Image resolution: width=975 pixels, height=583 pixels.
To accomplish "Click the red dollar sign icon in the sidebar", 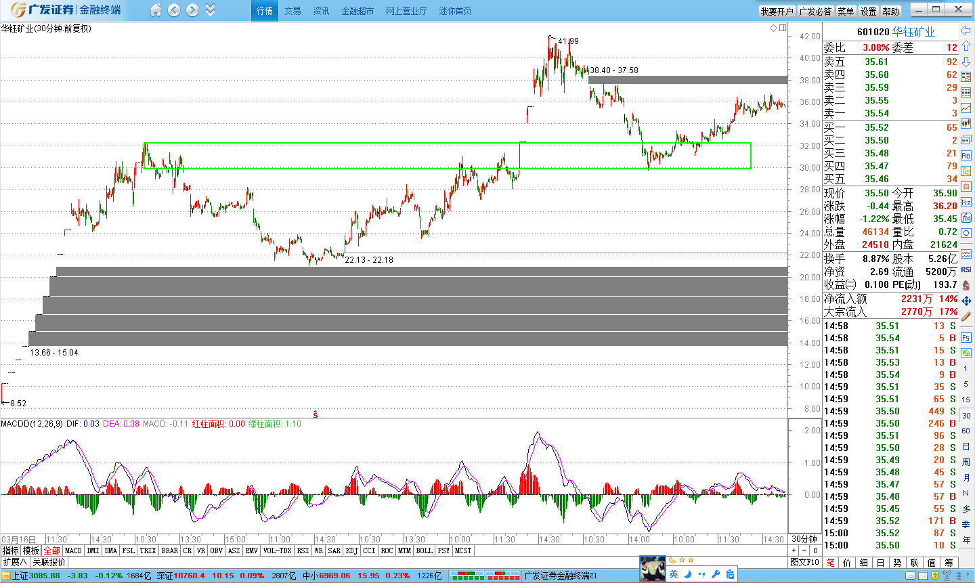I will (966, 285).
